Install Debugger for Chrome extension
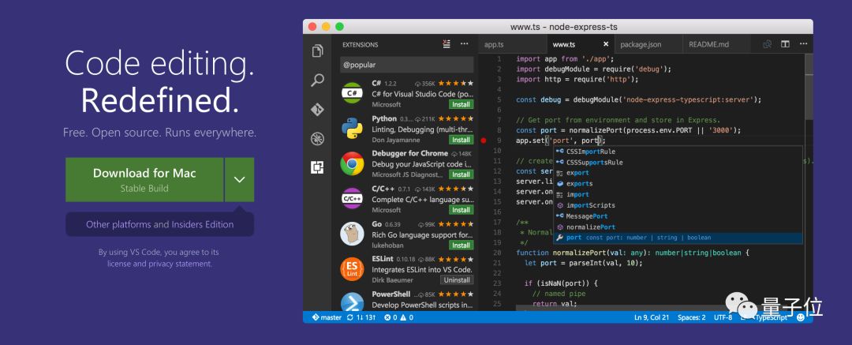 461,174
